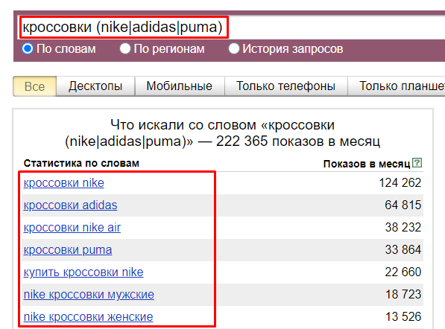
Task: Select the По словам radio button
Action: click(28, 48)
